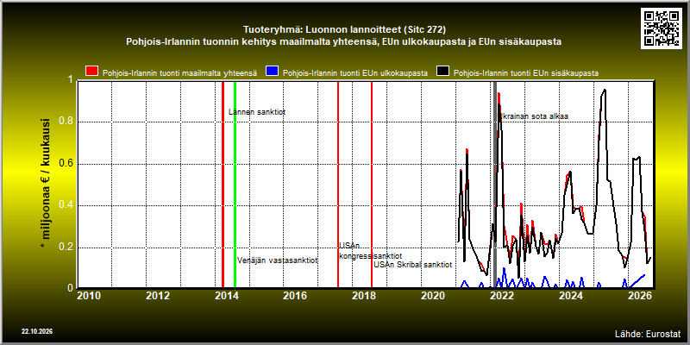Screen dimensions: 690x345
Task: Click the y-axis value 0.2
Action: 67,248
